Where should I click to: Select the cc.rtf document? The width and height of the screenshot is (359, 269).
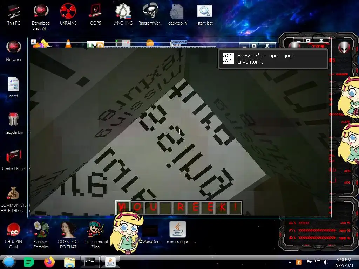(14, 88)
